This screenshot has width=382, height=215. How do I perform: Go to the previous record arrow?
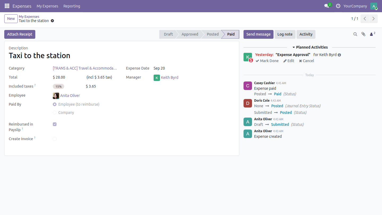365,19
